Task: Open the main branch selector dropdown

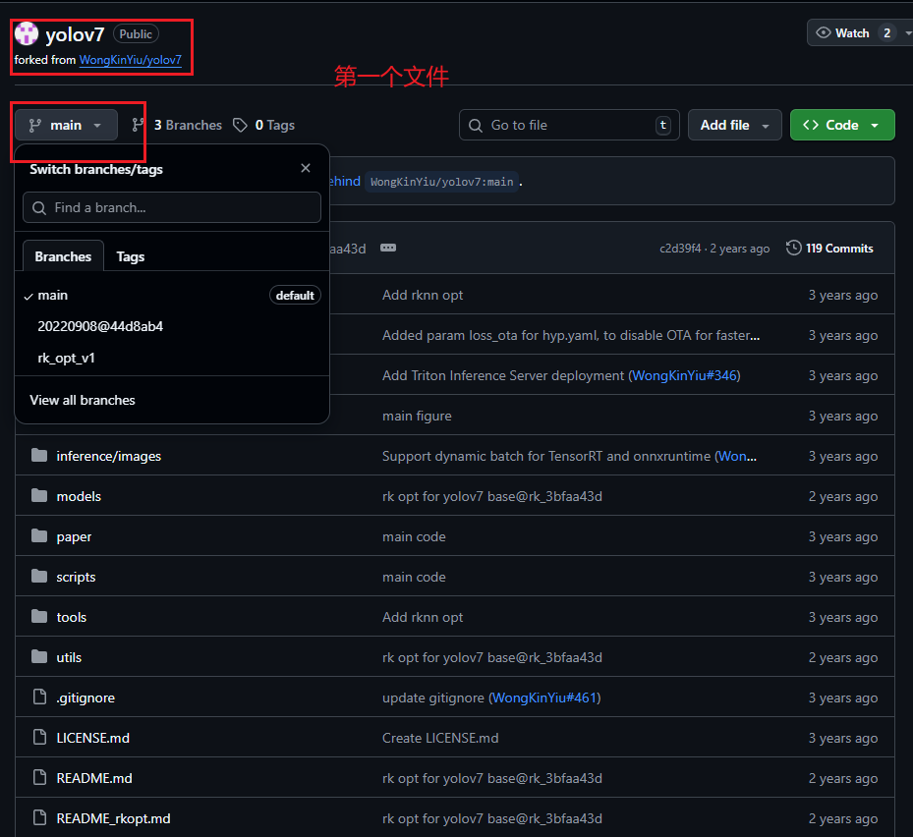Action: pyautogui.click(x=66, y=125)
